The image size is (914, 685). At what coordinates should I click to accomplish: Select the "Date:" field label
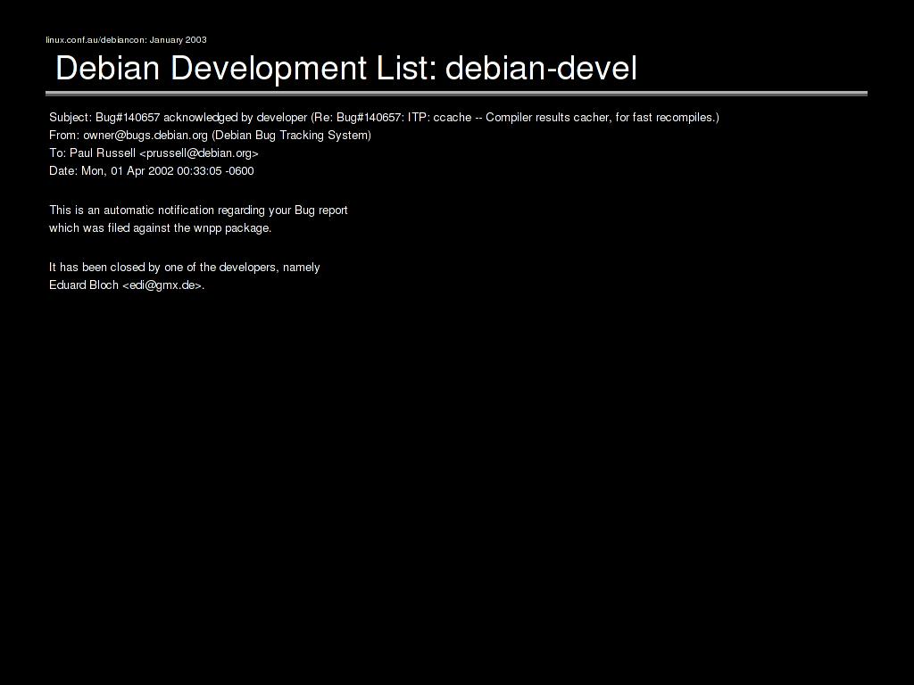[x=63, y=171]
